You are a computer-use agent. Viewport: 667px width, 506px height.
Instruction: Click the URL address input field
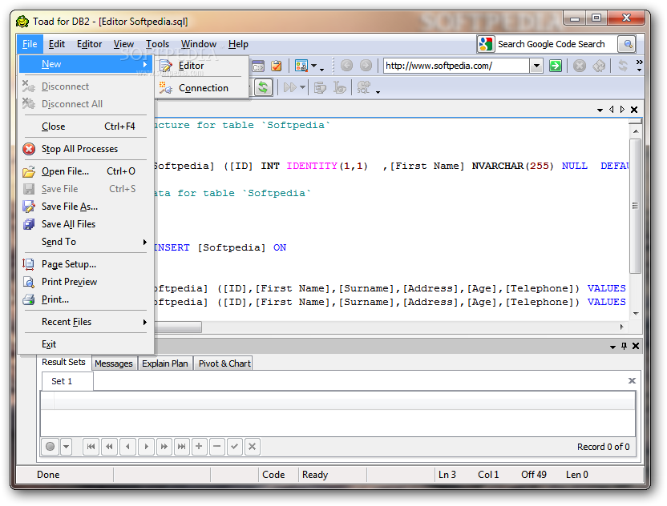click(457, 66)
